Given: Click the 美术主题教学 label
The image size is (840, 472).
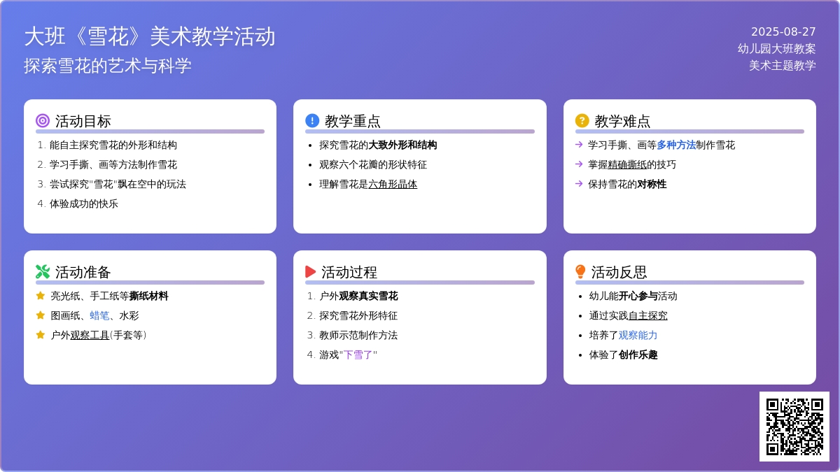Looking at the screenshot, I should coord(783,65).
